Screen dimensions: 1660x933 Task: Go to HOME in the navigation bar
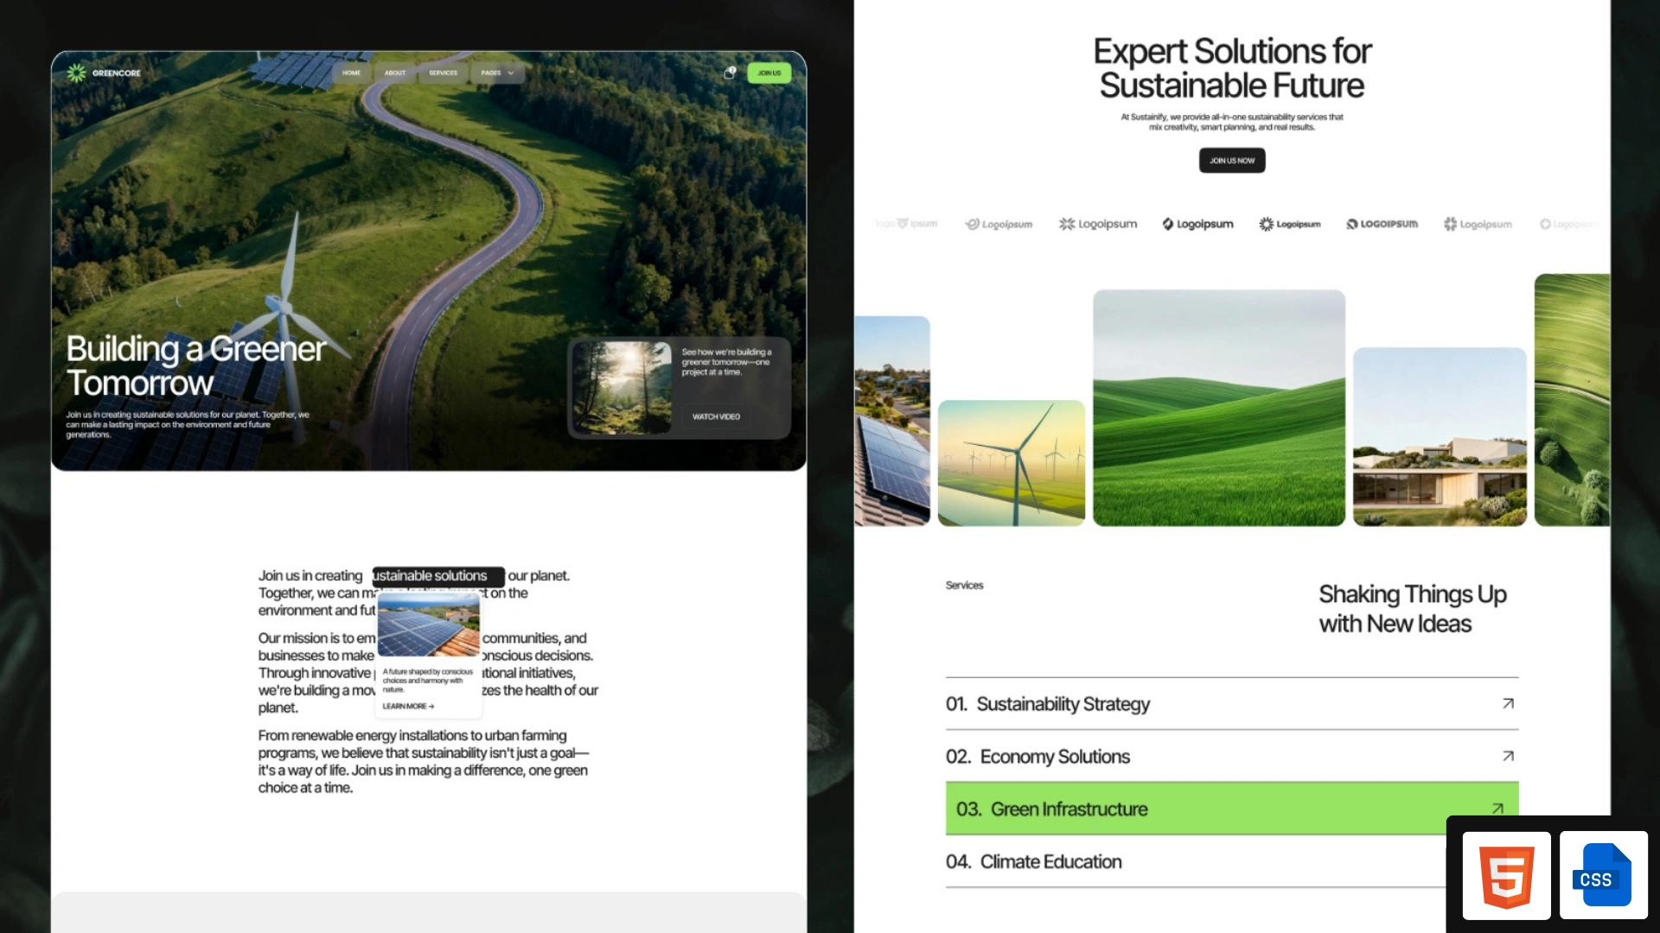[x=351, y=73]
